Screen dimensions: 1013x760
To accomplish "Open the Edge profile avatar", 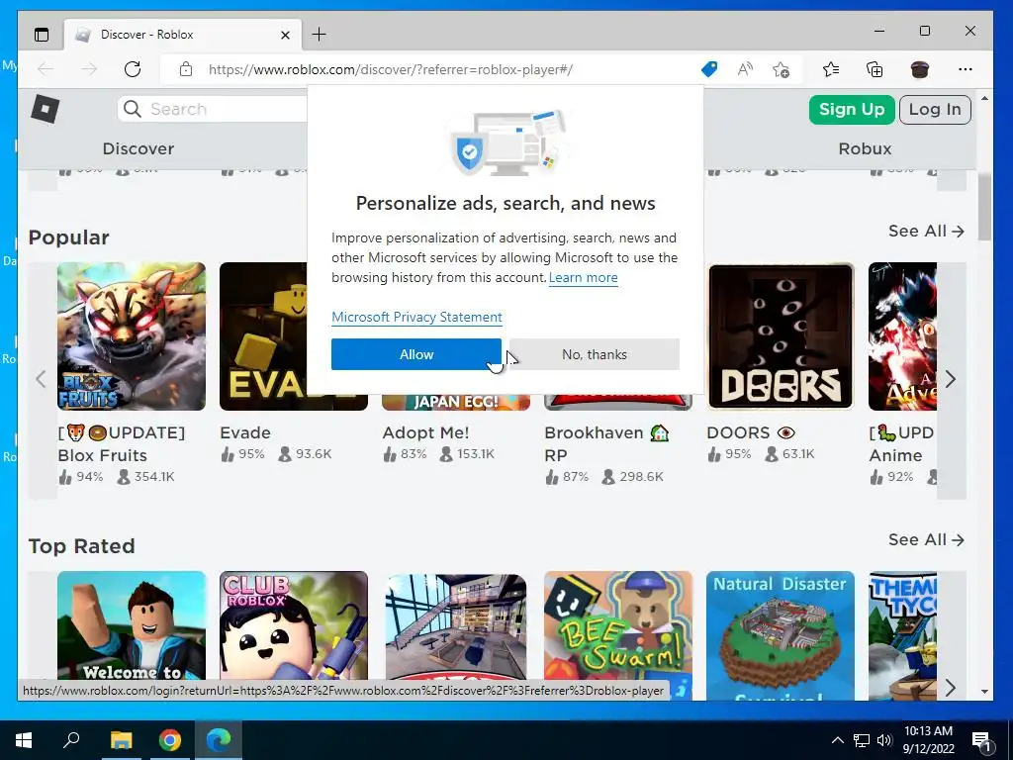I will [x=919, y=69].
